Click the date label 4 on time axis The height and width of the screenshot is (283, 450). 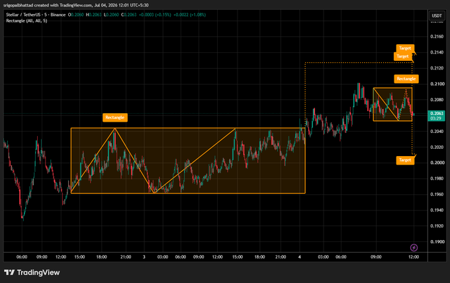299,257
